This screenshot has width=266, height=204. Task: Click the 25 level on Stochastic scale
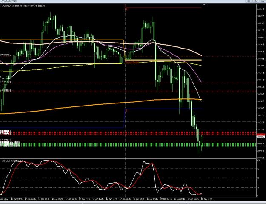coord(258,187)
